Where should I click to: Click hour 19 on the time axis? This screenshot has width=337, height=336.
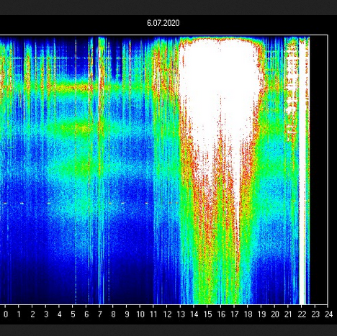click(261, 314)
